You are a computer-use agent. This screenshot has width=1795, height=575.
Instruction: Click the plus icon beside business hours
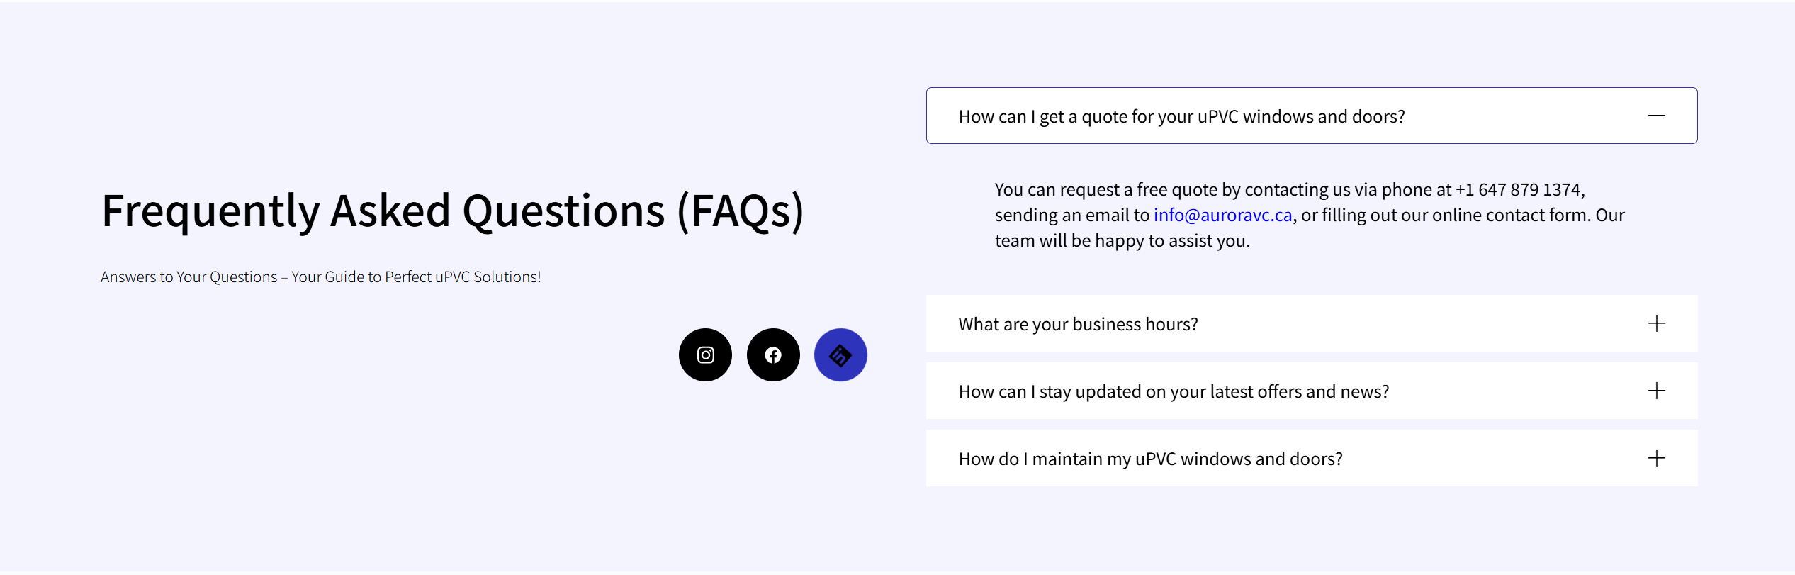tap(1656, 324)
